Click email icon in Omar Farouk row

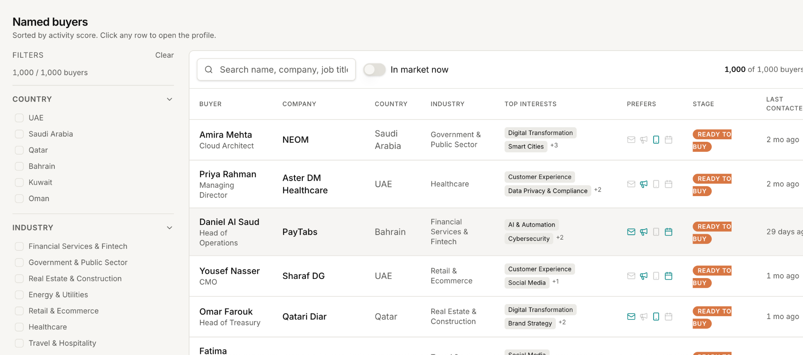(631, 317)
